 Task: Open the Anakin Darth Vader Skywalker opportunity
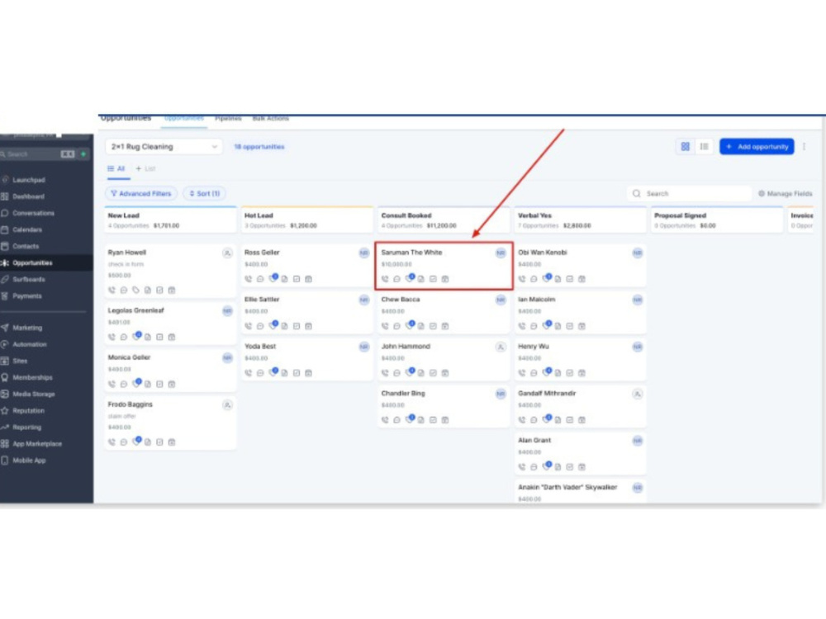(580, 492)
